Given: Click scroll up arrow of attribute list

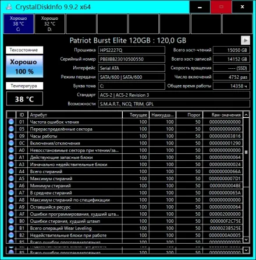Looking at the screenshot, I should click(246, 115).
